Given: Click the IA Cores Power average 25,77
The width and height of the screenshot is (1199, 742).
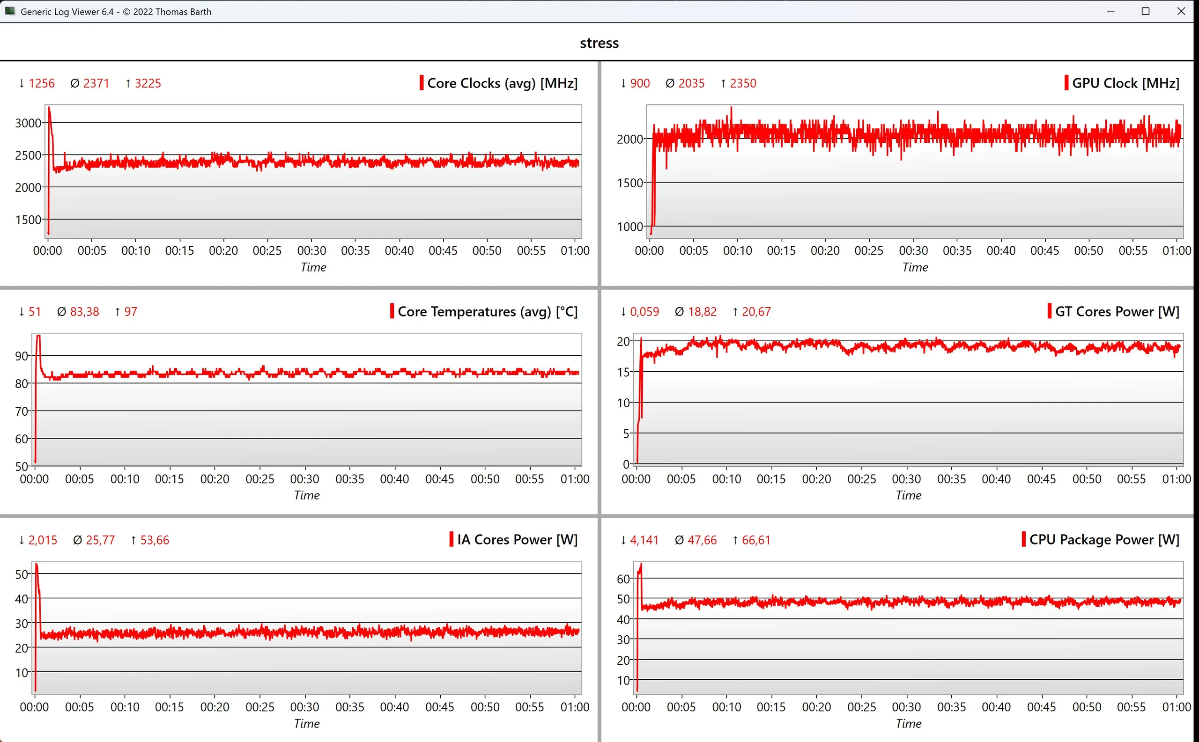Looking at the screenshot, I should [x=100, y=540].
